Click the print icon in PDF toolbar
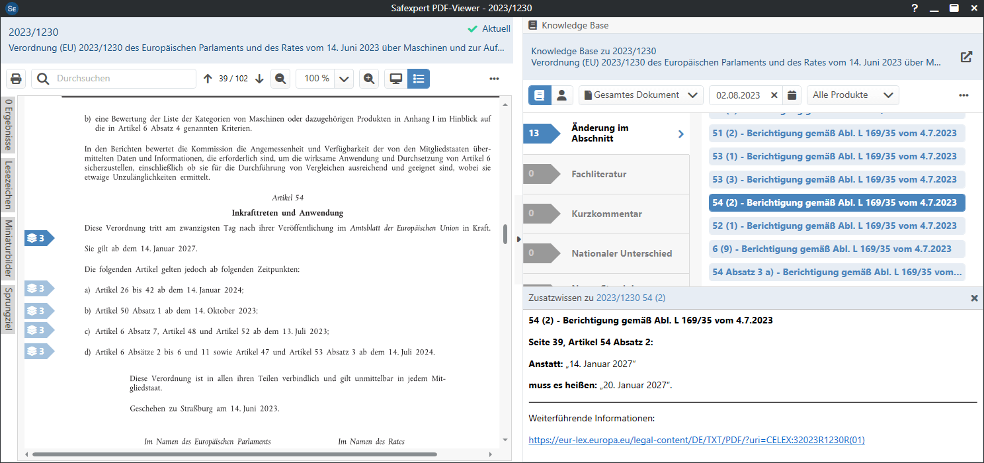This screenshot has width=984, height=463. (x=17, y=79)
